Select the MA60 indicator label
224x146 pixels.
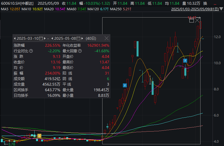72,9
